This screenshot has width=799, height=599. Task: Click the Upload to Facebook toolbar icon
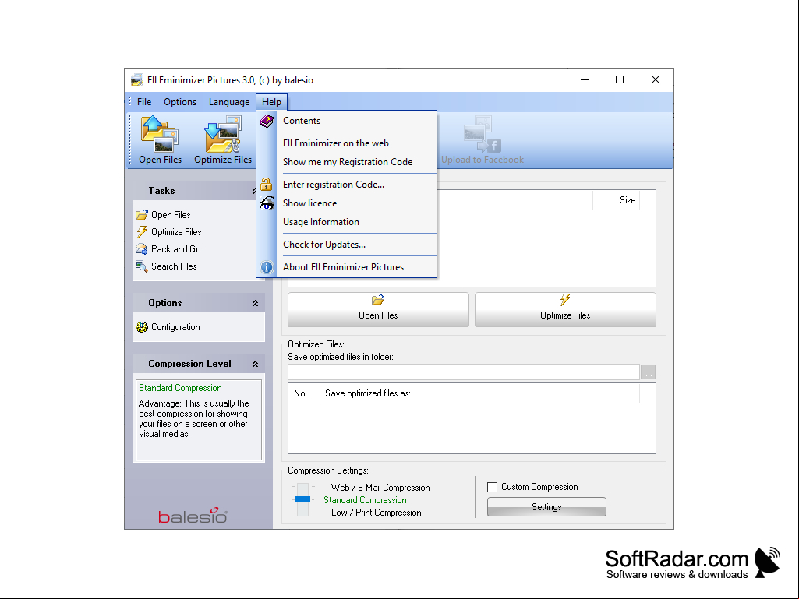coord(482,135)
